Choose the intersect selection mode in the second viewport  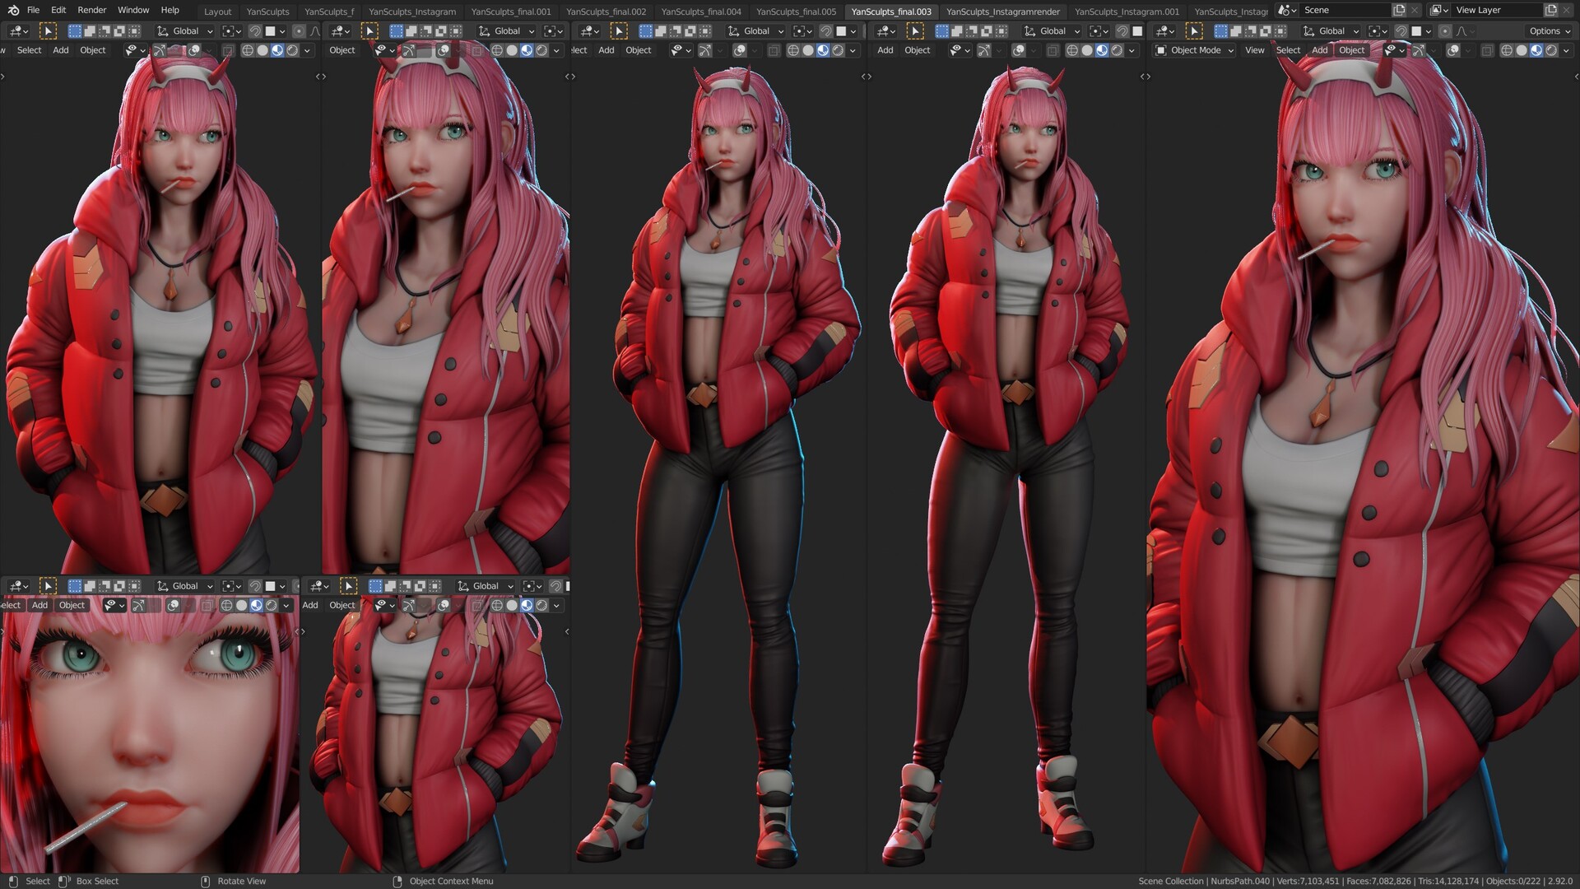click(456, 31)
